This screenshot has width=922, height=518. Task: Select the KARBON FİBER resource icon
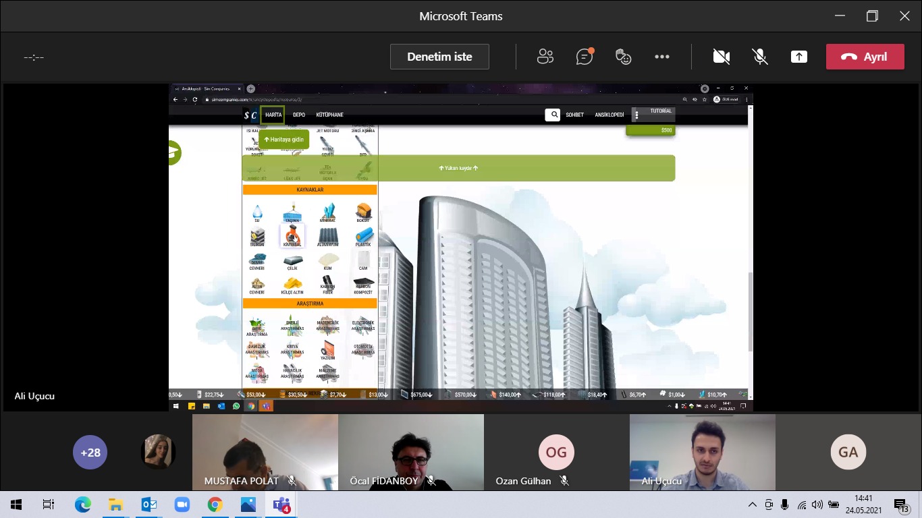click(327, 286)
